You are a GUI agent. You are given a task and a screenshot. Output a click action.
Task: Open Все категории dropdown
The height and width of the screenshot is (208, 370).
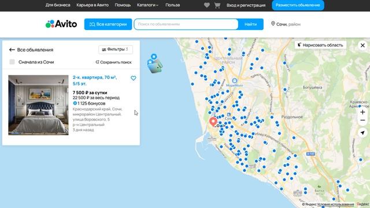click(108, 24)
